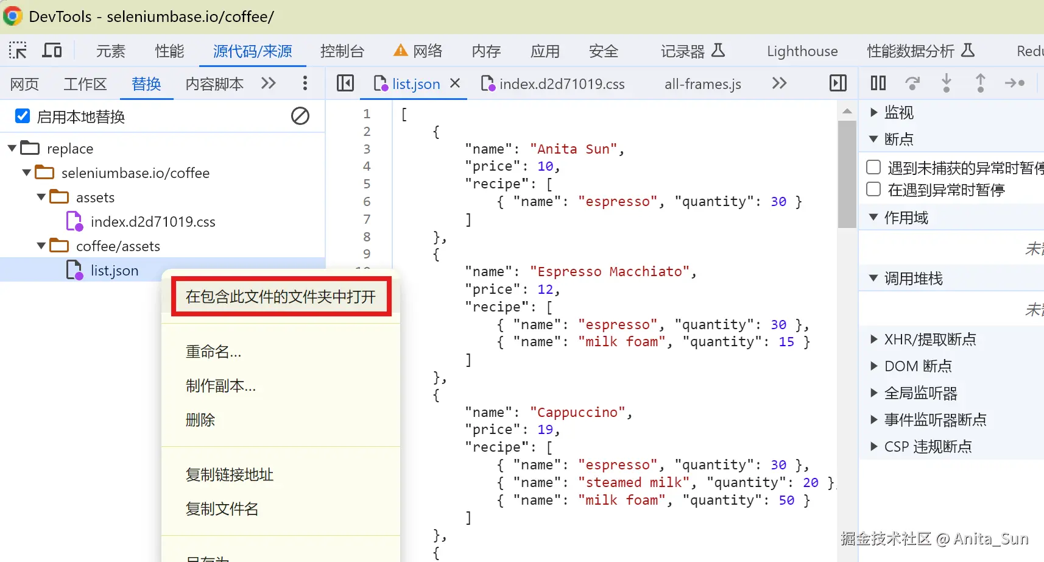Show more open editor tabs
The height and width of the screenshot is (562, 1044).
780,83
